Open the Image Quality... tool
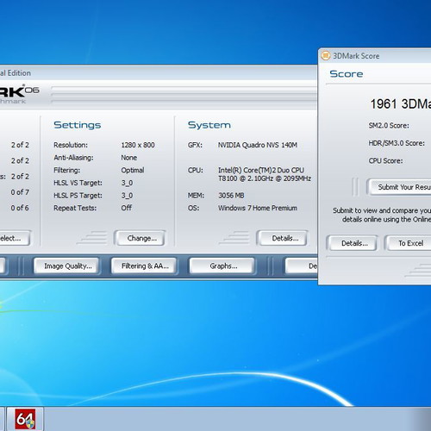 point(67,266)
